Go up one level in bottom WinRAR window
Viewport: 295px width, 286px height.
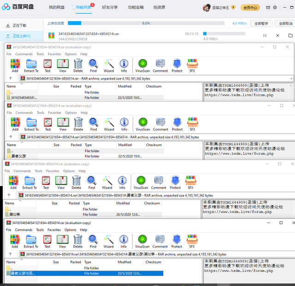tap(10, 254)
